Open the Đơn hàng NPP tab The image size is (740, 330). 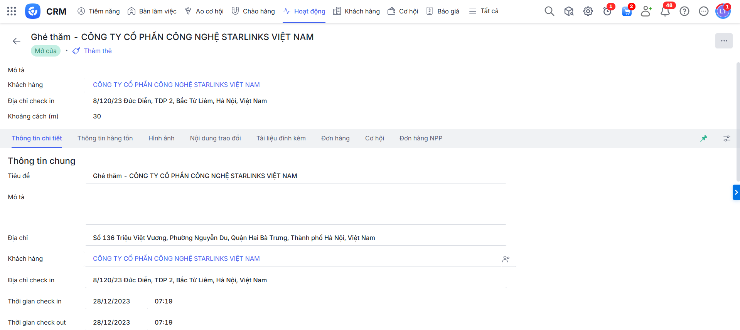click(x=421, y=138)
